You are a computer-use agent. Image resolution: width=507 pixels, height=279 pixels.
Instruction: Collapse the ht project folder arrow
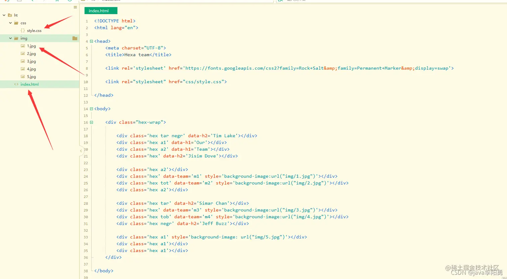tap(4, 15)
